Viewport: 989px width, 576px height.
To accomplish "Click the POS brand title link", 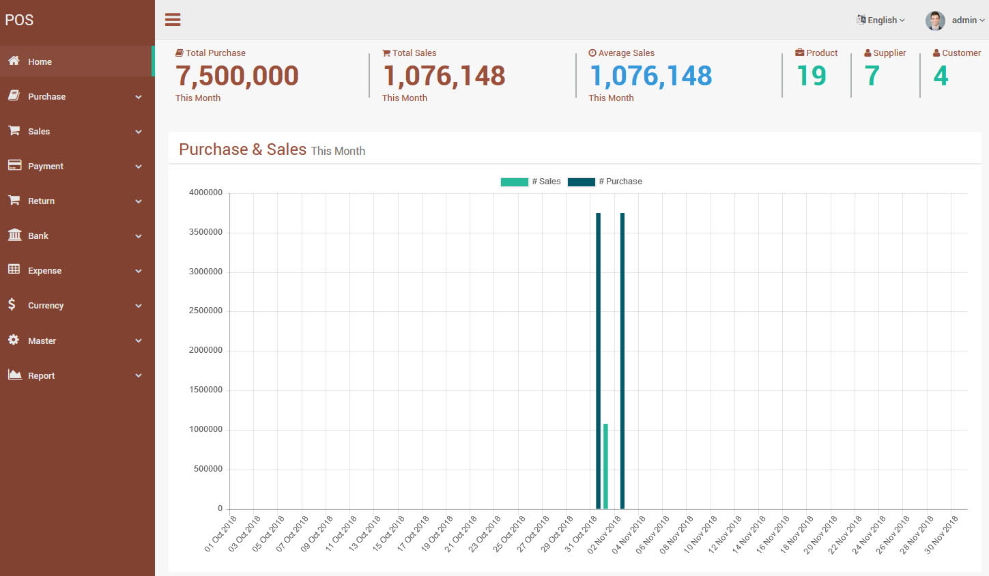I will (x=19, y=20).
